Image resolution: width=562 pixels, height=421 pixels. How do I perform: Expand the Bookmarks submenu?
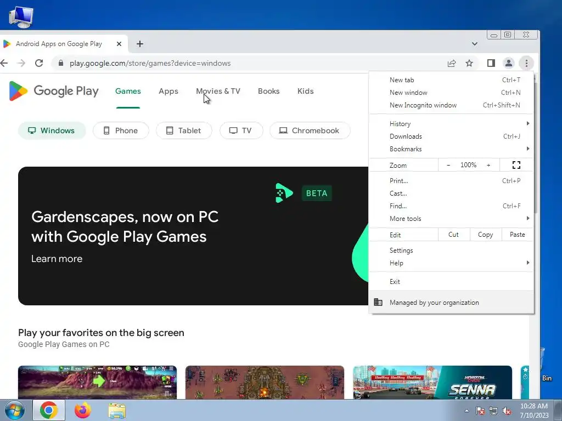pyautogui.click(x=452, y=149)
